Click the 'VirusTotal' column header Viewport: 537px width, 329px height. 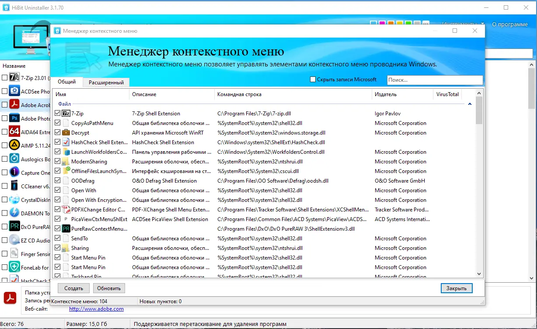coord(448,94)
